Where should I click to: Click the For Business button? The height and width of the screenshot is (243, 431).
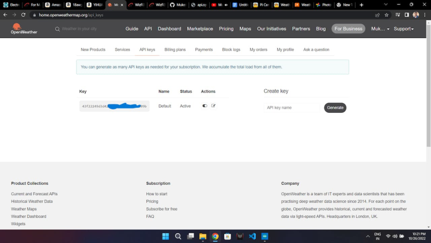tap(348, 29)
